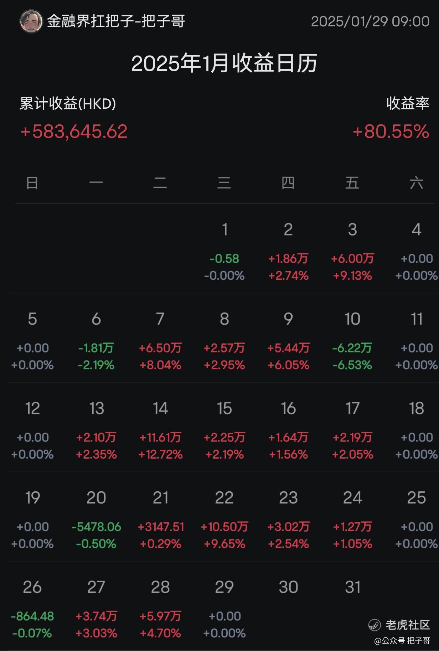Tap the user profile avatar

31,21
